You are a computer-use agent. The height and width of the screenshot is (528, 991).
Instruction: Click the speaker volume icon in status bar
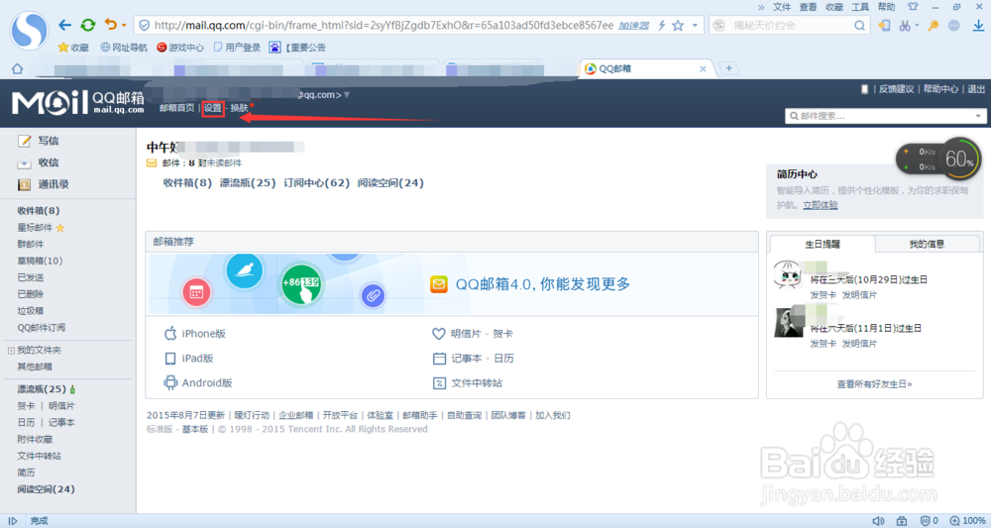(878, 521)
